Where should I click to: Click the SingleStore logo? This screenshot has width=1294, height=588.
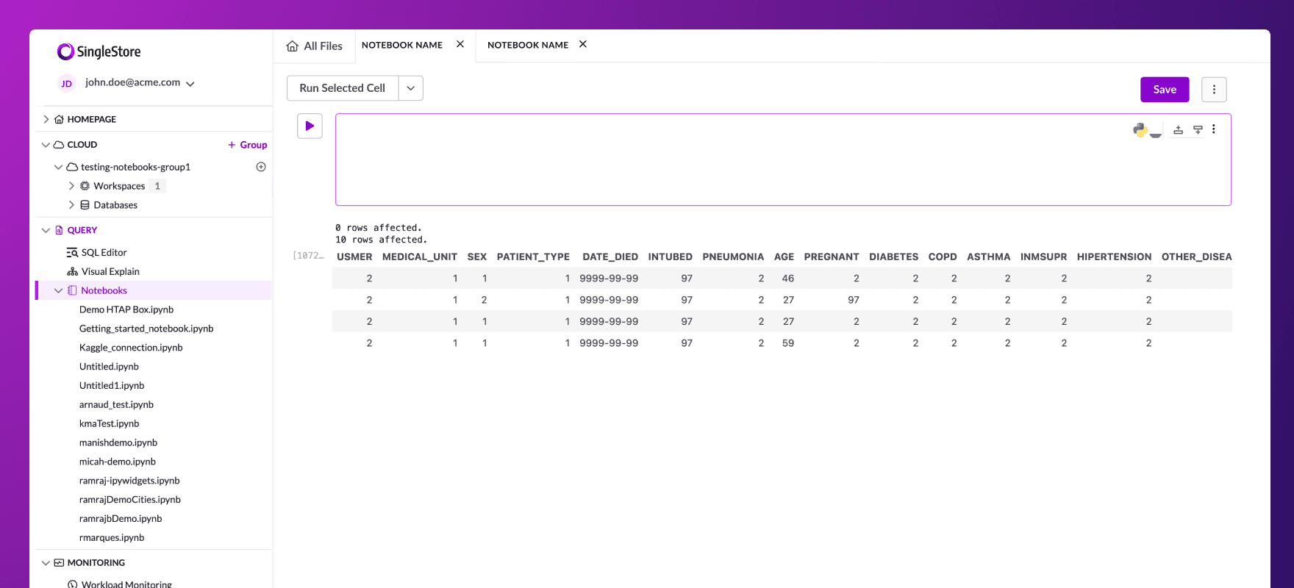pos(99,51)
